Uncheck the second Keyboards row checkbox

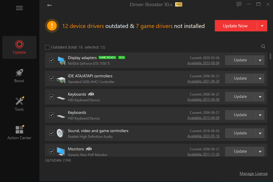[x=52, y=115]
